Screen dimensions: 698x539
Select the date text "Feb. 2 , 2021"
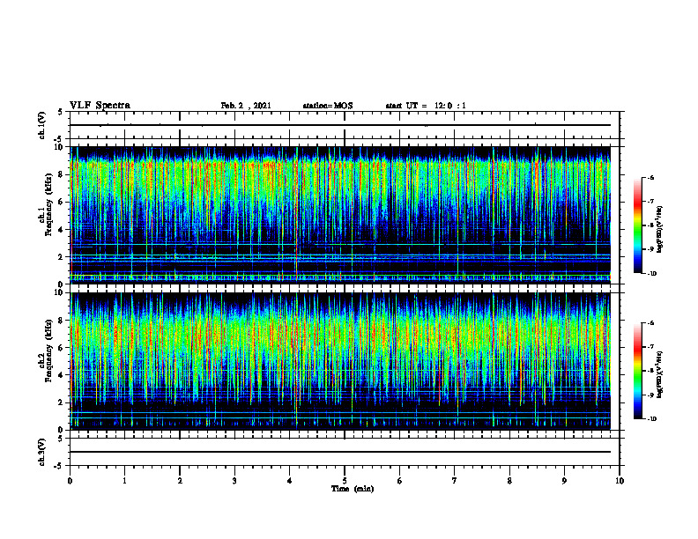tap(246, 106)
